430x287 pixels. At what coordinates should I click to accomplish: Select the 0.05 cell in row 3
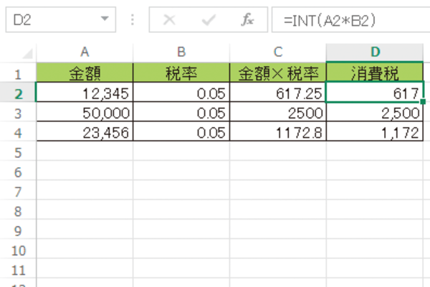(x=181, y=112)
